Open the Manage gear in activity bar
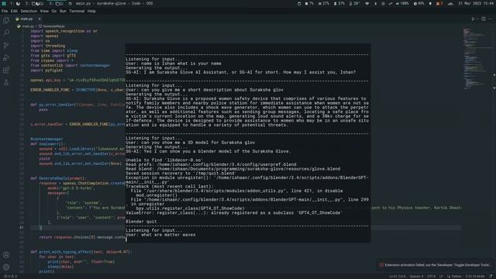The image size is (496, 279). 6,267
